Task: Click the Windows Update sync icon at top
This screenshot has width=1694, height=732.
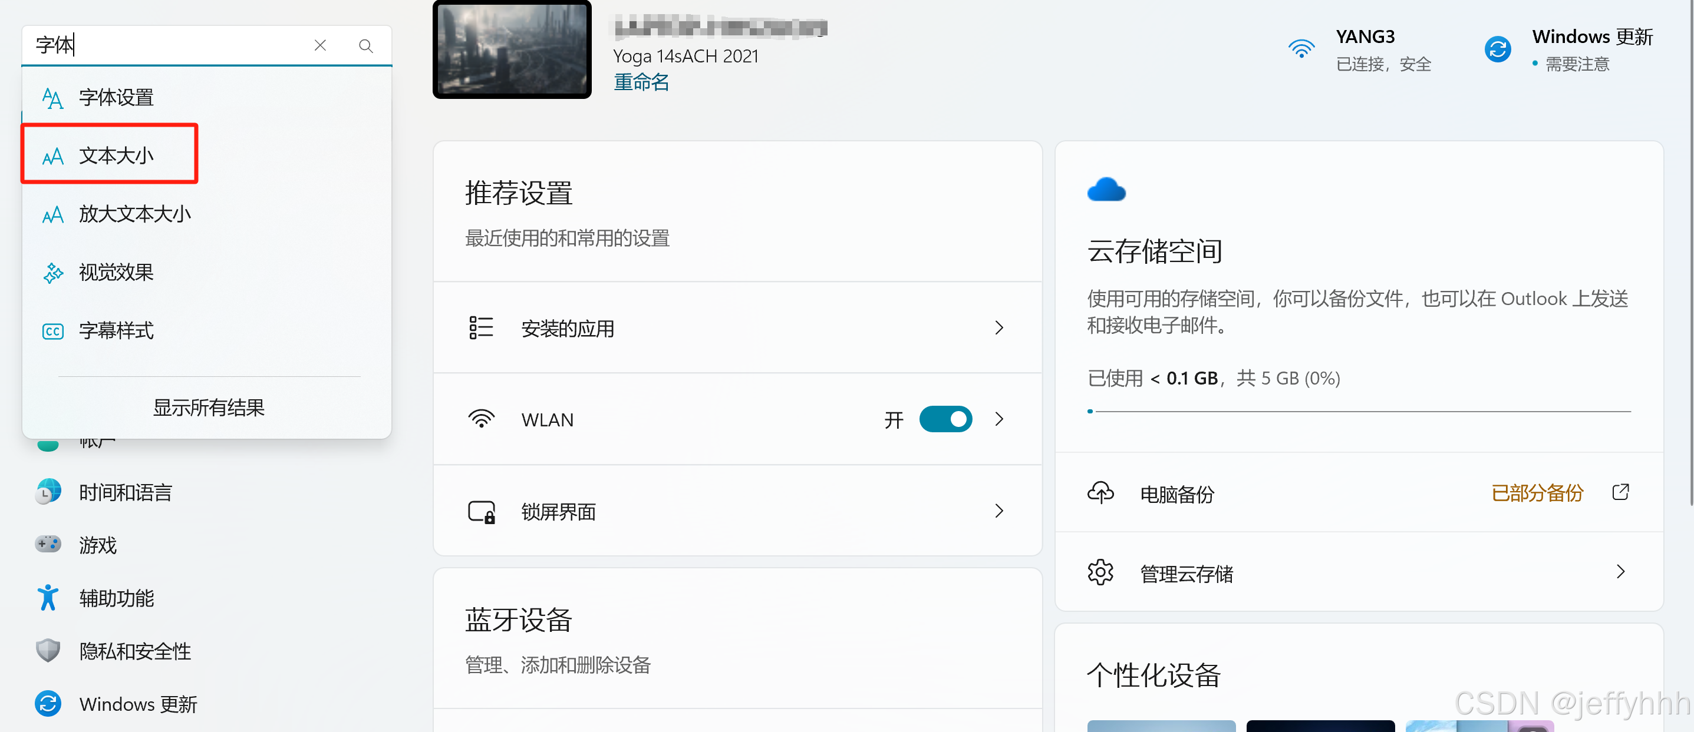Action: (1497, 49)
